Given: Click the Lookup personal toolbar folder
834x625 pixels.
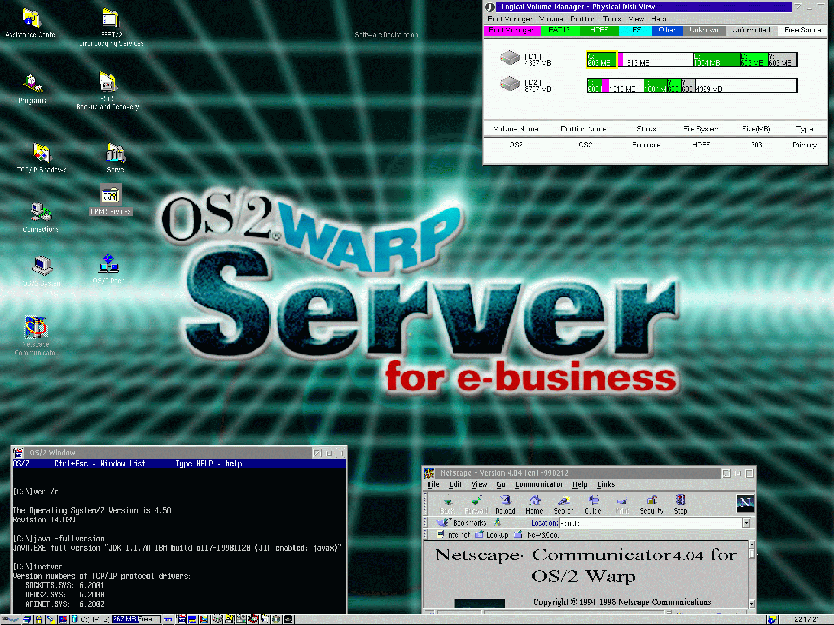Looking at the screenshot, I should (492, 535).
